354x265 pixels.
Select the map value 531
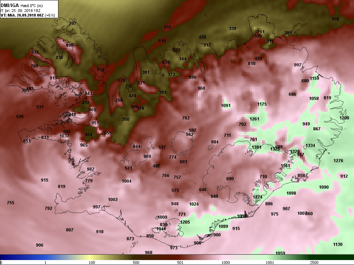tap(40, 107)
